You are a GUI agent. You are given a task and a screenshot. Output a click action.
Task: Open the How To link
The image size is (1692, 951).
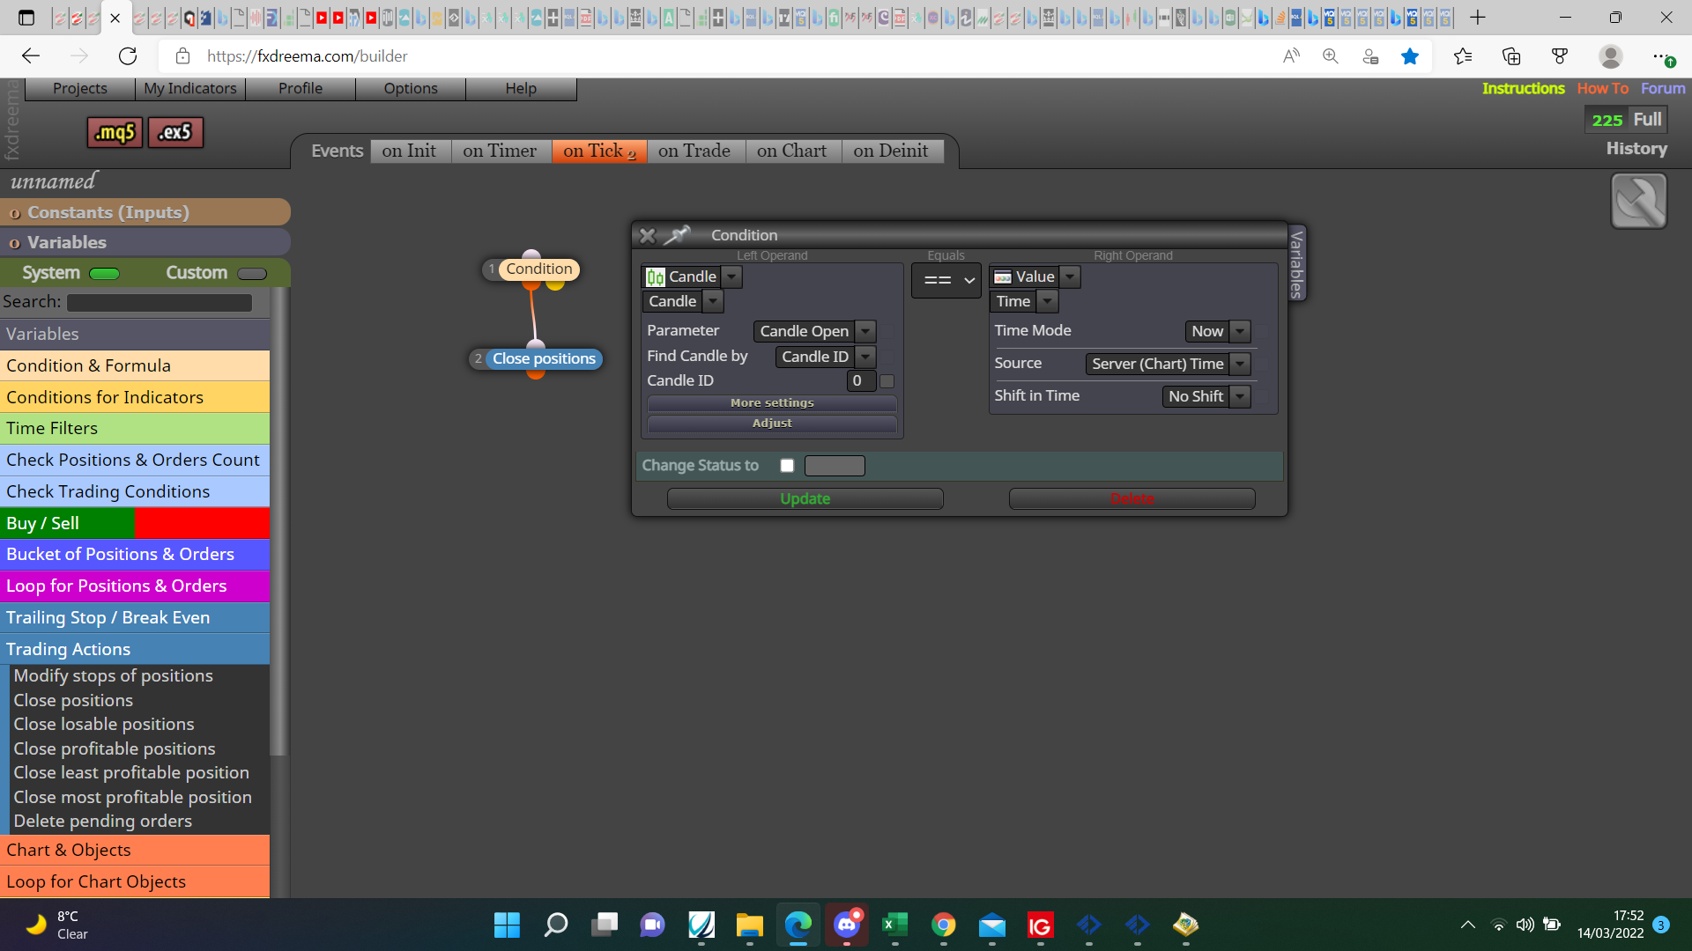[1603, 88]
